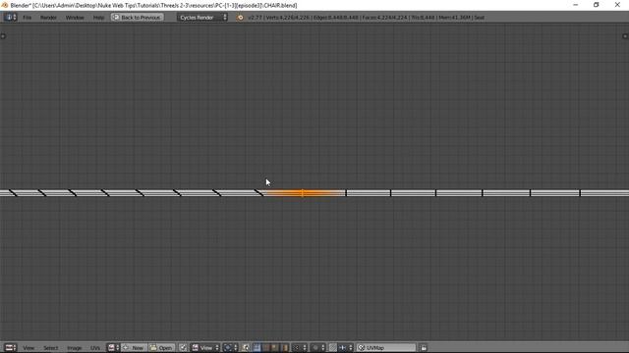This screenshot has width=629, height=353.
Task: Toggle the pin image icon
Action: [x=183, y=347]
